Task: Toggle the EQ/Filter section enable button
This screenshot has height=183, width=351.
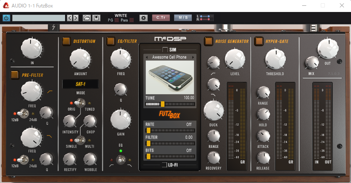Action: click(x=111, y=41)
